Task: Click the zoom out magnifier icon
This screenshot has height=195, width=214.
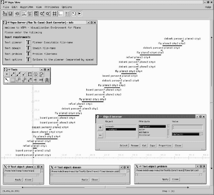Action: coord(48,14)
